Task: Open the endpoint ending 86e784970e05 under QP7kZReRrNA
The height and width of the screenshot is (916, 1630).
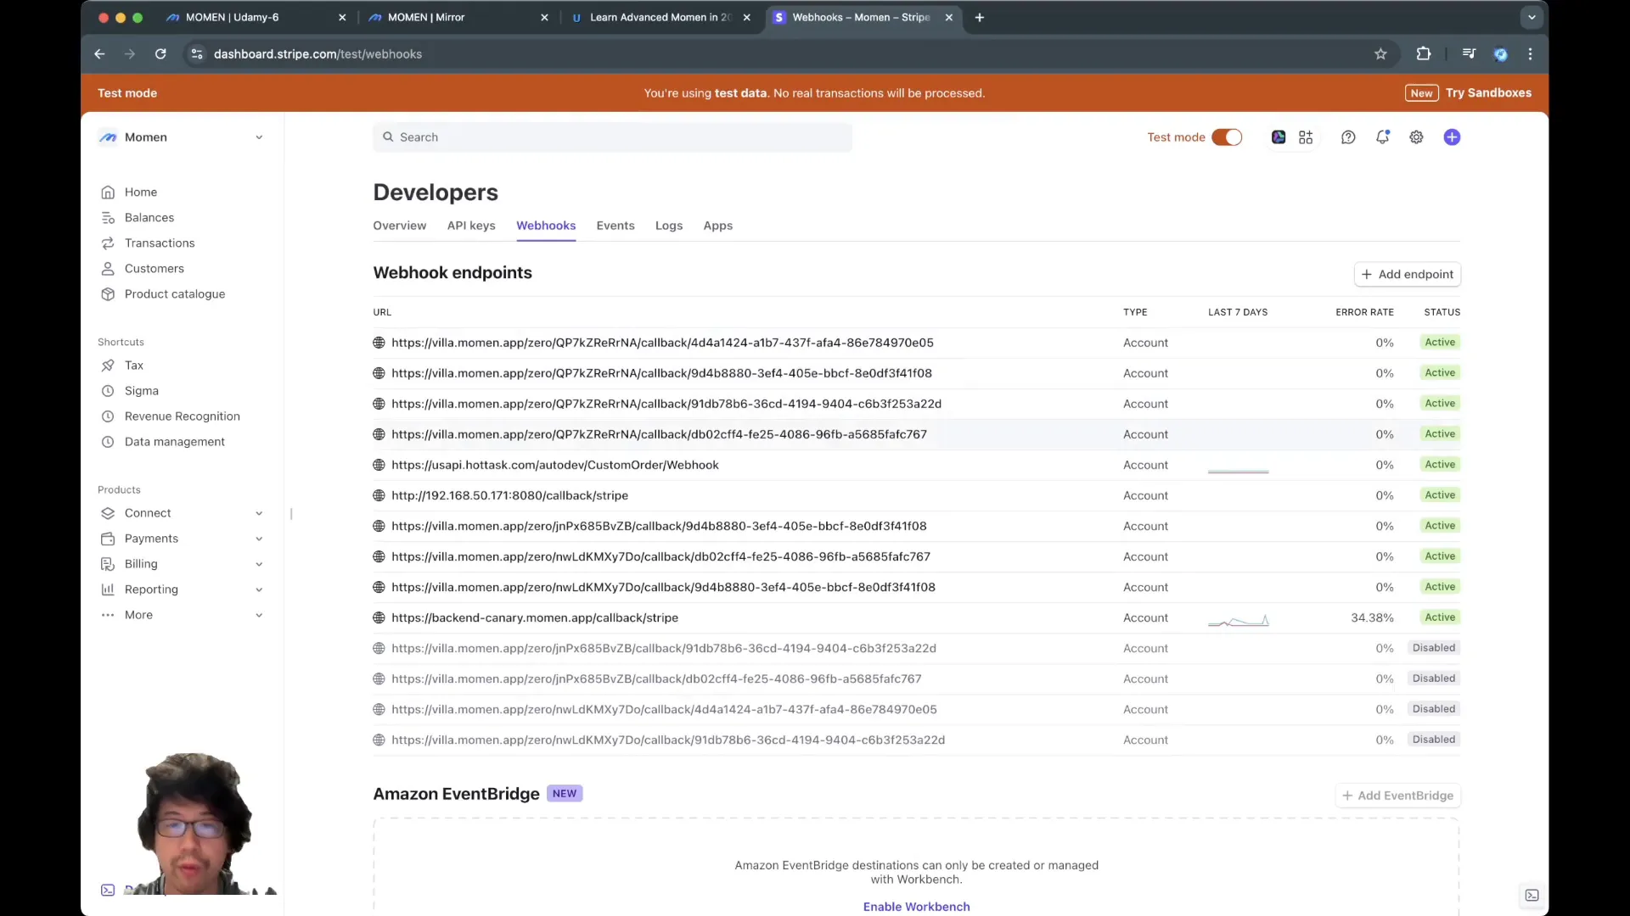Action: pyautogui.click(x=662, y=343)
